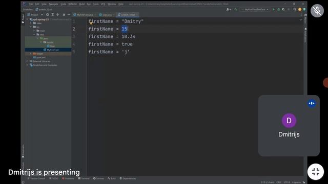Expand External Libraries node
Image resolution: width=328 pixels, height=184 pixels.
tap(27, 61)
